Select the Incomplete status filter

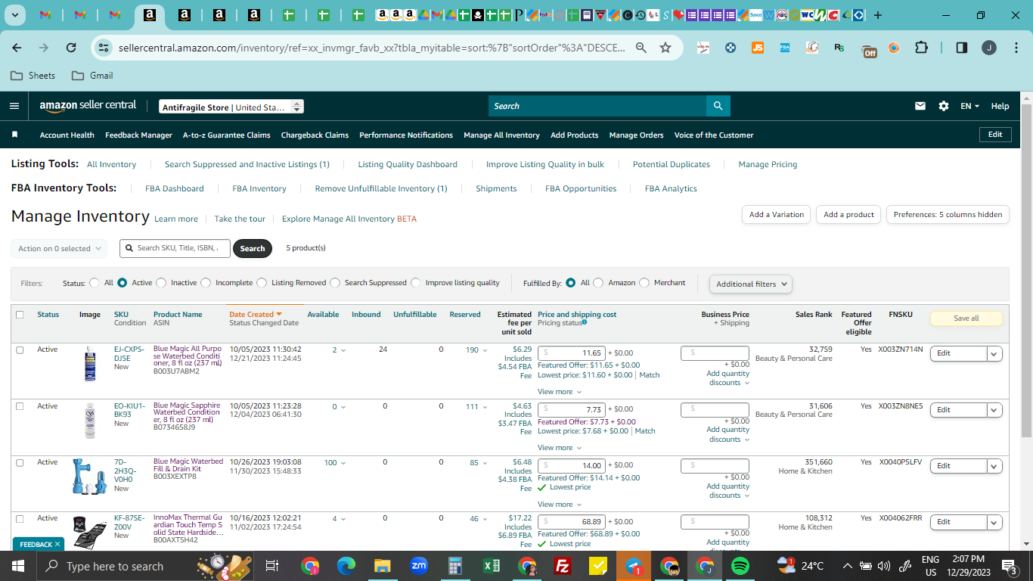[206, 283]
